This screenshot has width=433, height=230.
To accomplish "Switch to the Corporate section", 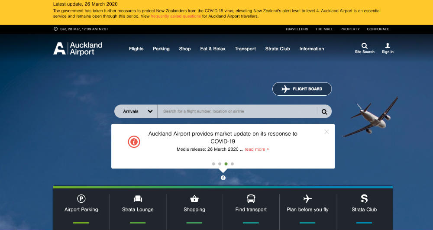I will tap(378, 29).
